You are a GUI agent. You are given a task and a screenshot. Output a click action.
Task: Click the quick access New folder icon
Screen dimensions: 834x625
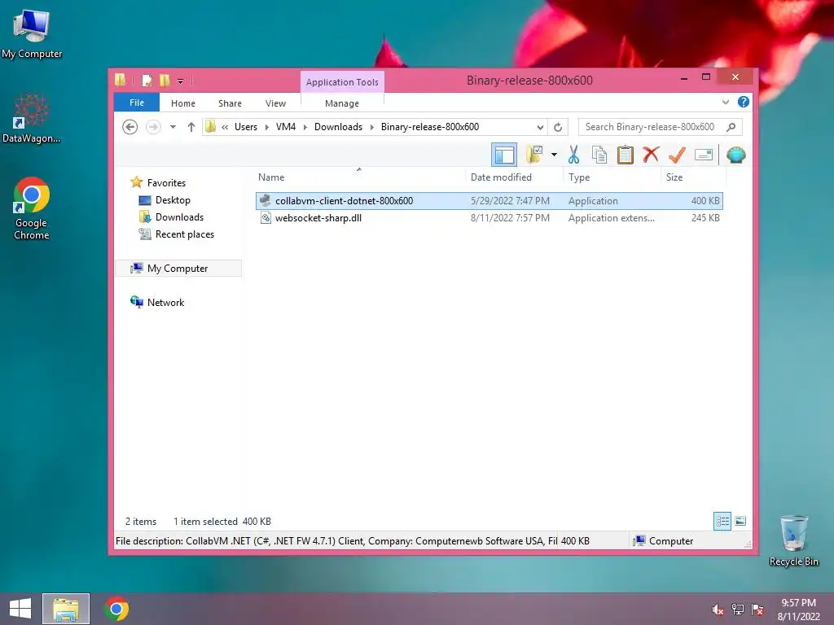click(x=165, y=81)
